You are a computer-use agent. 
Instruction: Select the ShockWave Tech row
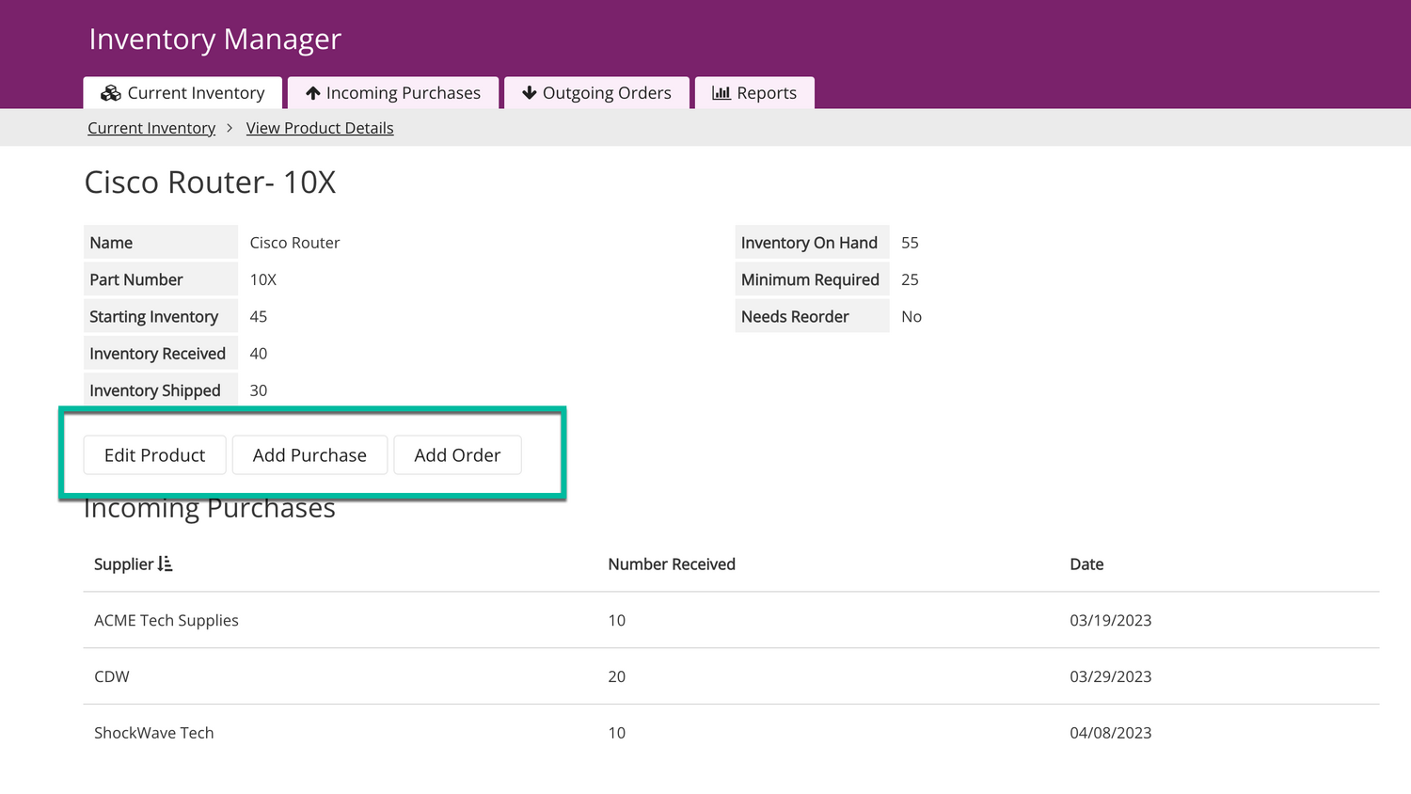[154, 733]
